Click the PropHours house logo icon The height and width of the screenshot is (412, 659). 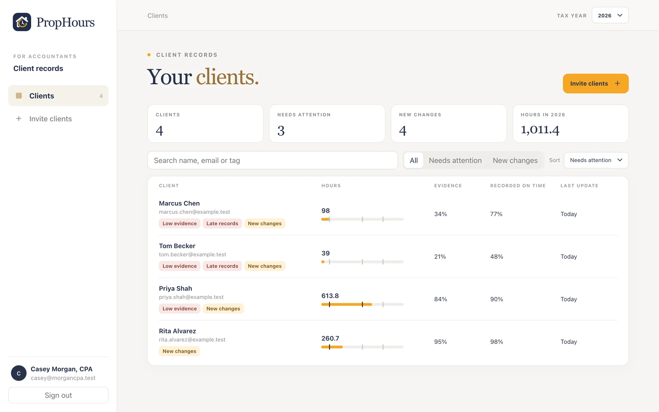(22, 22)
